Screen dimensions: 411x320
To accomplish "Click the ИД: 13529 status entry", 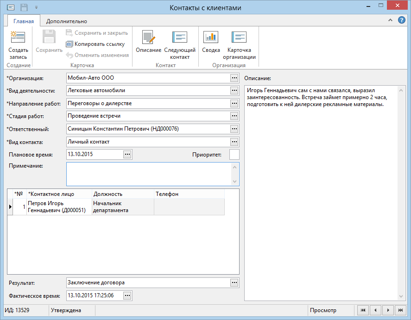I will [17, 310].
